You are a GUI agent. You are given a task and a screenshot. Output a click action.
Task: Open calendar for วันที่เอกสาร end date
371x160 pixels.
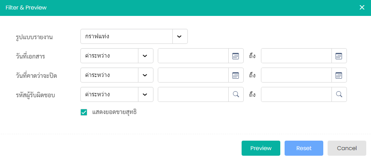click(339, 56)
